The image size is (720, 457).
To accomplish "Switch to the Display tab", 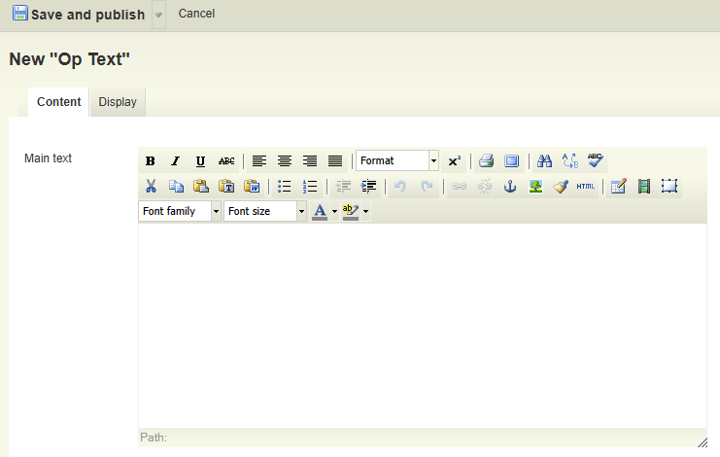I will click(118, 102).
